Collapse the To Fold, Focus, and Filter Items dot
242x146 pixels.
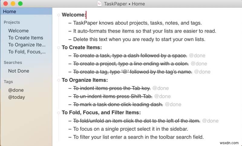coord(59,113)
